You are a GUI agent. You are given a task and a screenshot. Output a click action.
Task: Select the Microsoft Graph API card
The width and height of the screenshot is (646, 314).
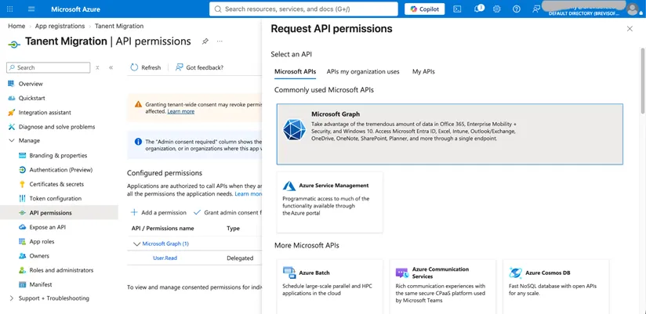point(449,134)
